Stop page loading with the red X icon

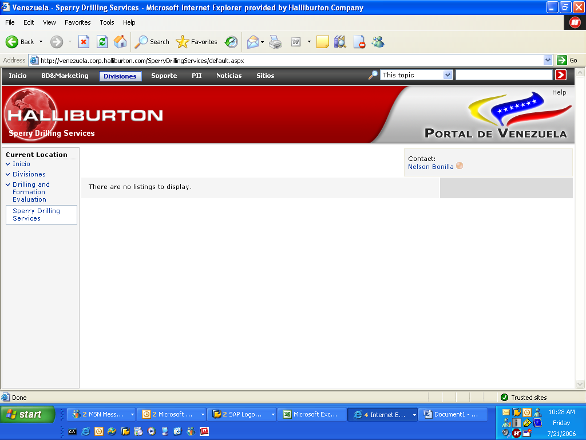(84, 42)
